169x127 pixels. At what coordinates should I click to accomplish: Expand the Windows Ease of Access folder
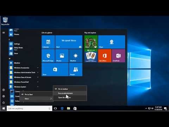[24, 77]
